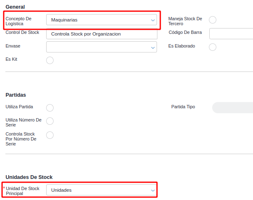Click the Unidades De Stock section heading
This screenshot has height=200, width=253.
29,177
